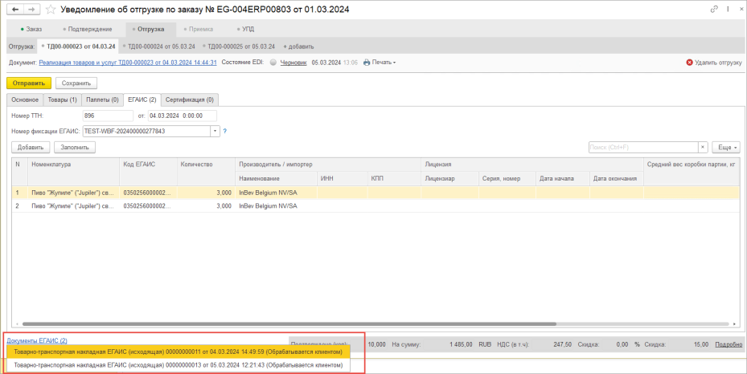Screen dimensions: 747x374
Task: Click the scrollbar right arrow
Action: pyautogui.click(x=735, y=324)
